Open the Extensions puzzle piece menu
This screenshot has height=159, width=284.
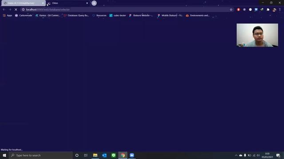[x=268, y=10]
